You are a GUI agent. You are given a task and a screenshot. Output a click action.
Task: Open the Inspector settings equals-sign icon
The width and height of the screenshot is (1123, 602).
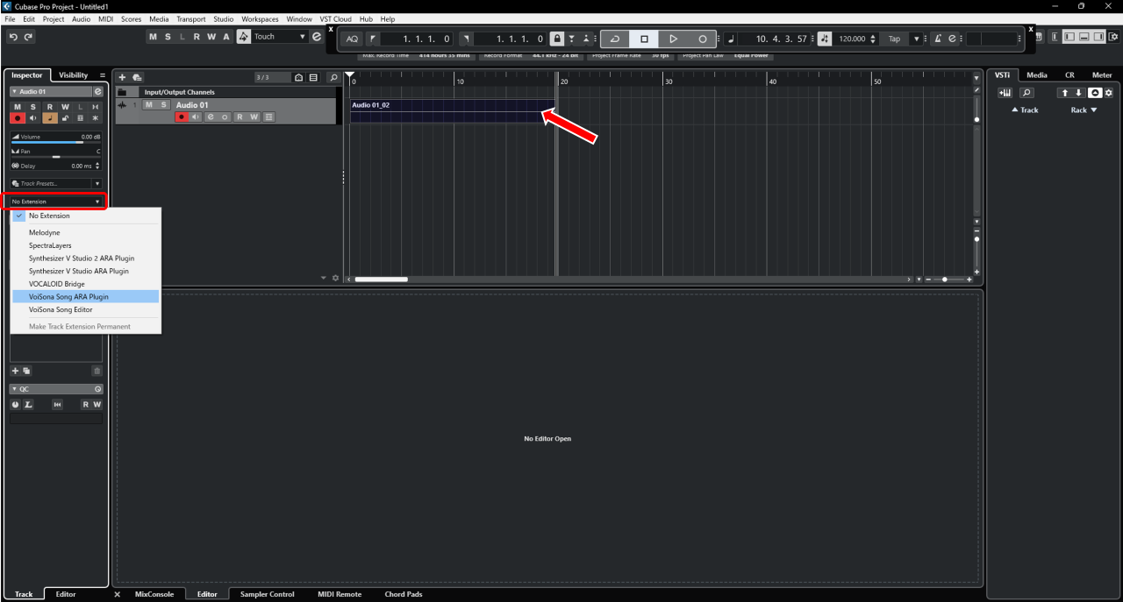(103, 75)
